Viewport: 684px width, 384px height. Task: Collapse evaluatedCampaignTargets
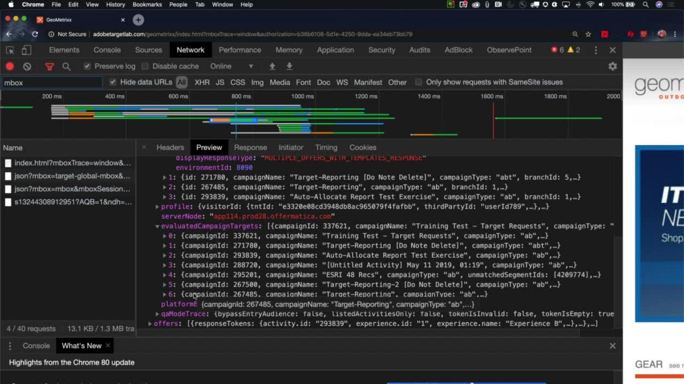click(157, 226)
